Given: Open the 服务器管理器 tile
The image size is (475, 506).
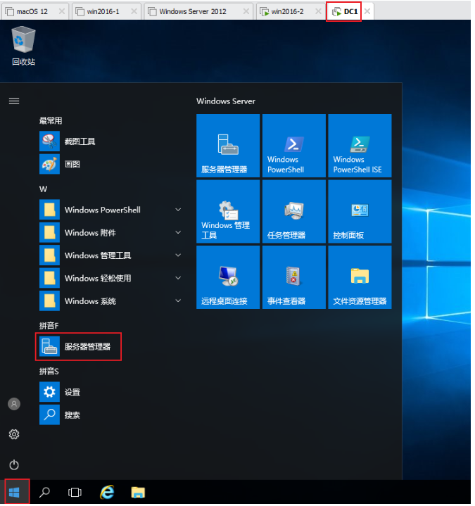Looking at the screenshot, I should (229, 146).
